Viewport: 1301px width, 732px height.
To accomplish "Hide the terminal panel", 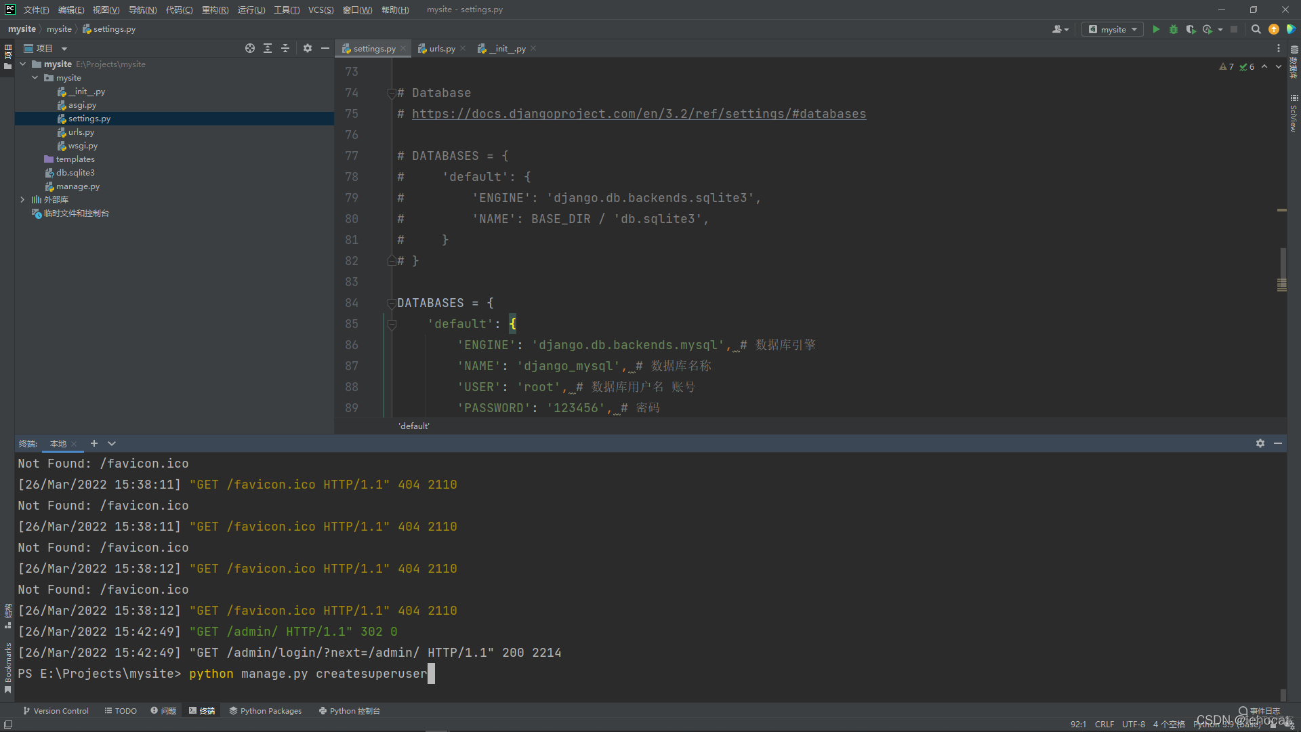I will tap(1278, 443).
